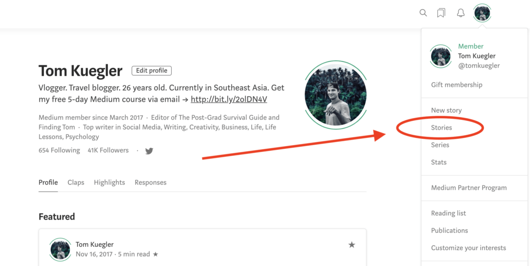This screenshot has width=530, height=266.
Task: Click the green Member label
Action: (x=470, y=46)
